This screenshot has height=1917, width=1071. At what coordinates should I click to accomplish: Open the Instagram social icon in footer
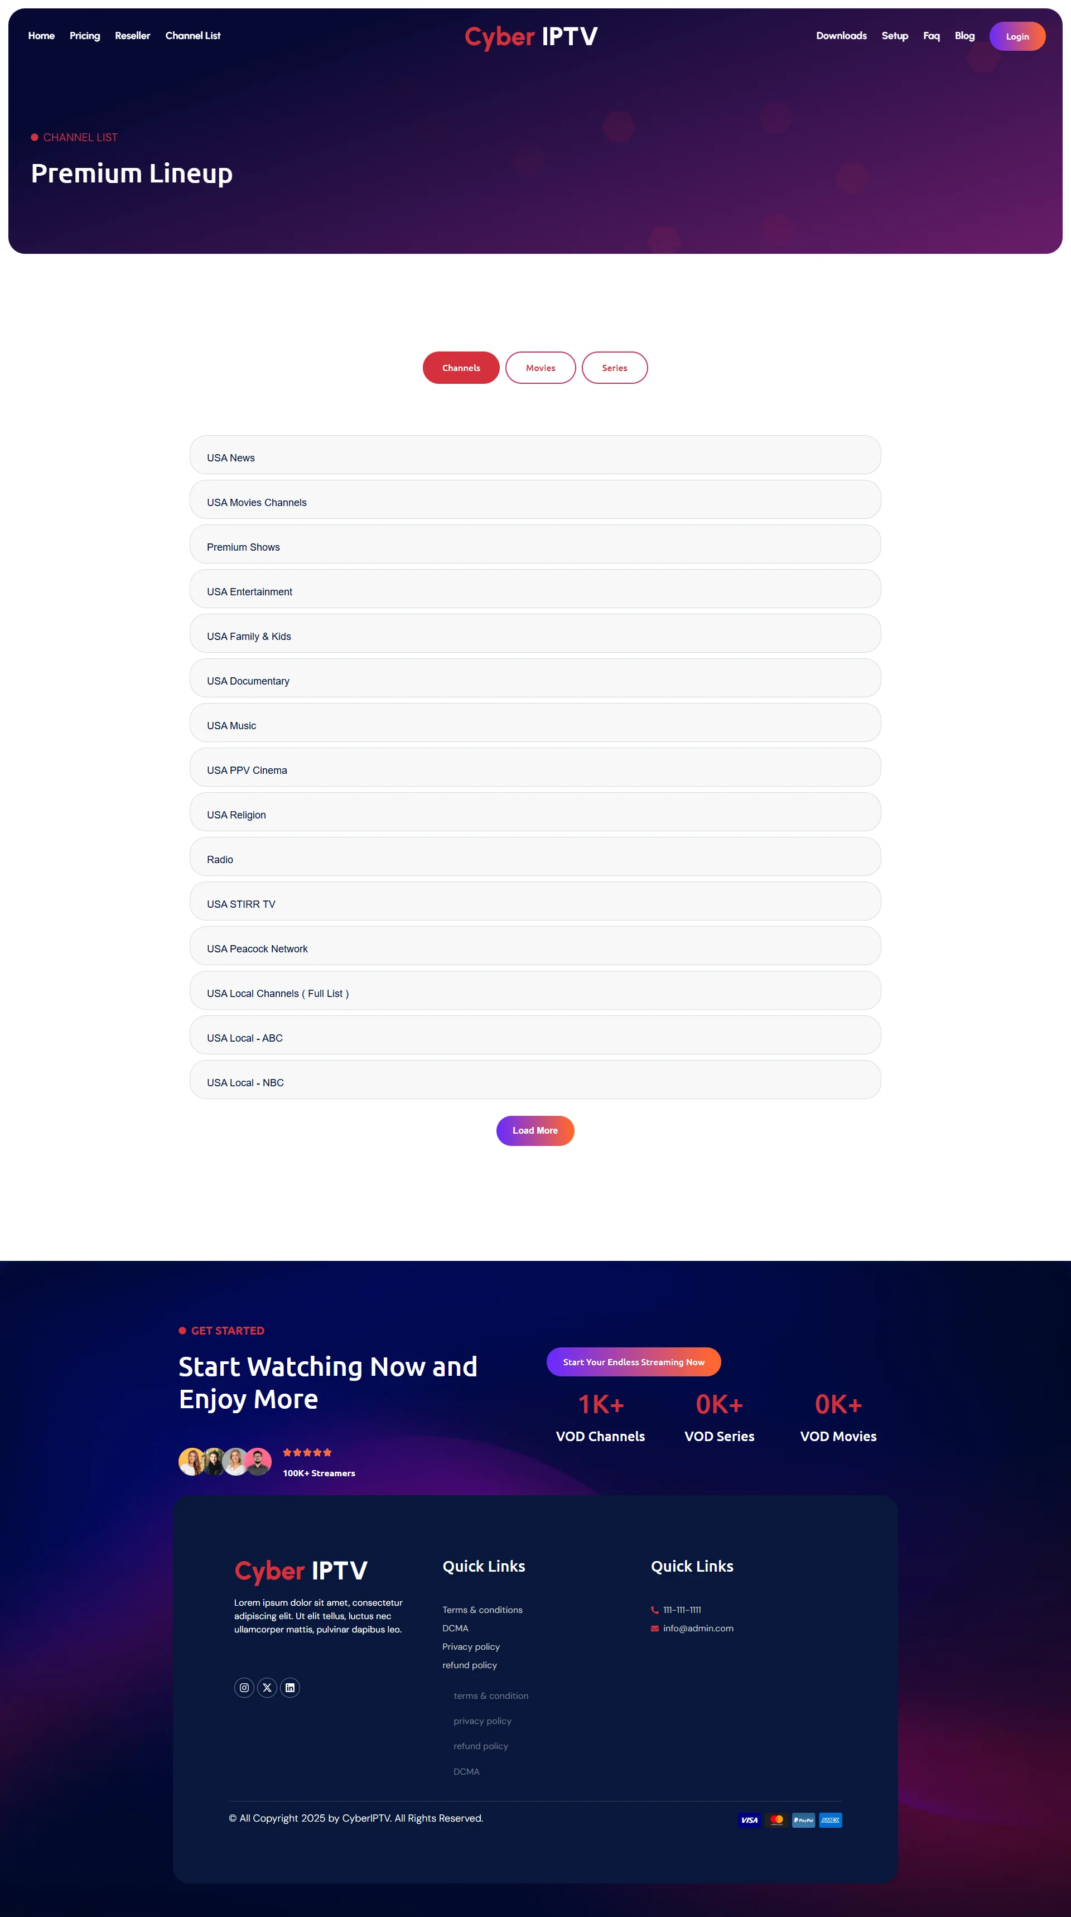point(244,1687)
